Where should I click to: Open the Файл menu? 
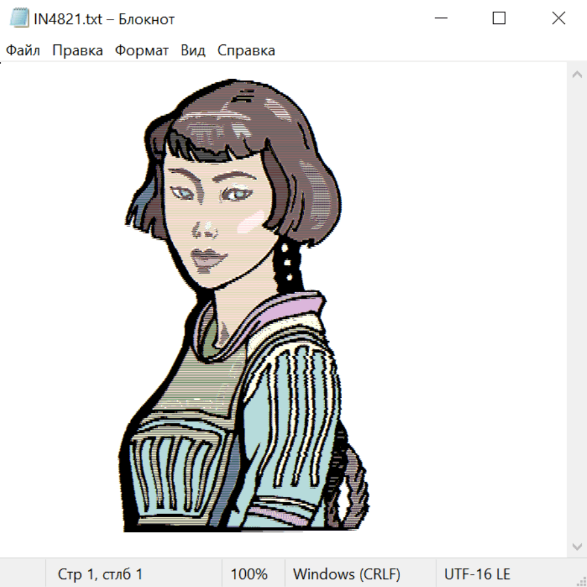[23, 51]
